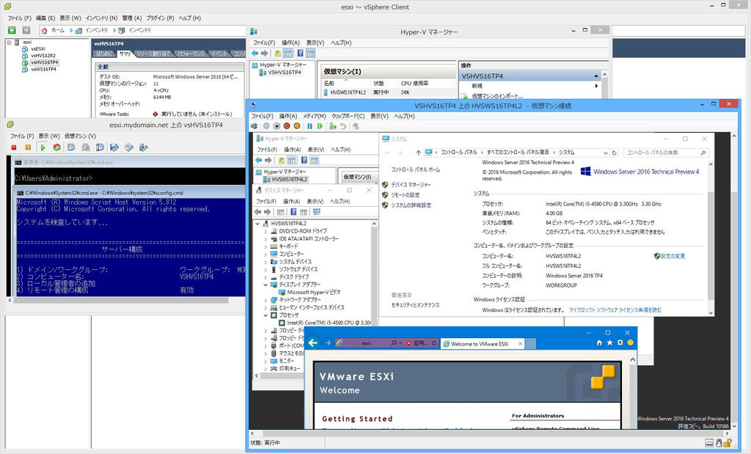Image resolution: width=751 pixels, height=454 pixels.
Task: Open リモートの設定 link in システム window
Action: (x=405, y=195)
